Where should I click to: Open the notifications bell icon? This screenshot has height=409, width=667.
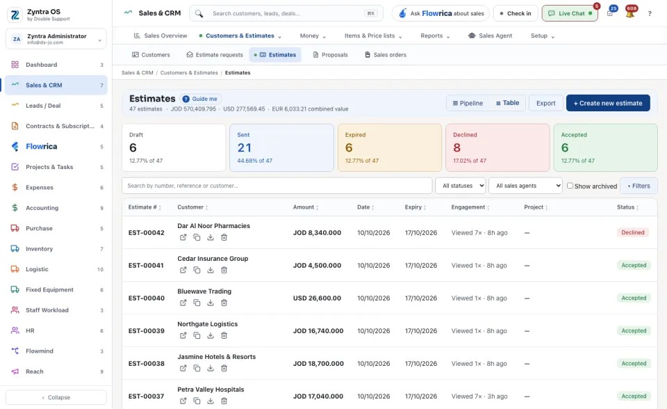pyautogui.click(x=630, y=13)
